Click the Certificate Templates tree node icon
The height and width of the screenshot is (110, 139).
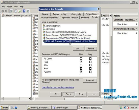tap(3, 15)
